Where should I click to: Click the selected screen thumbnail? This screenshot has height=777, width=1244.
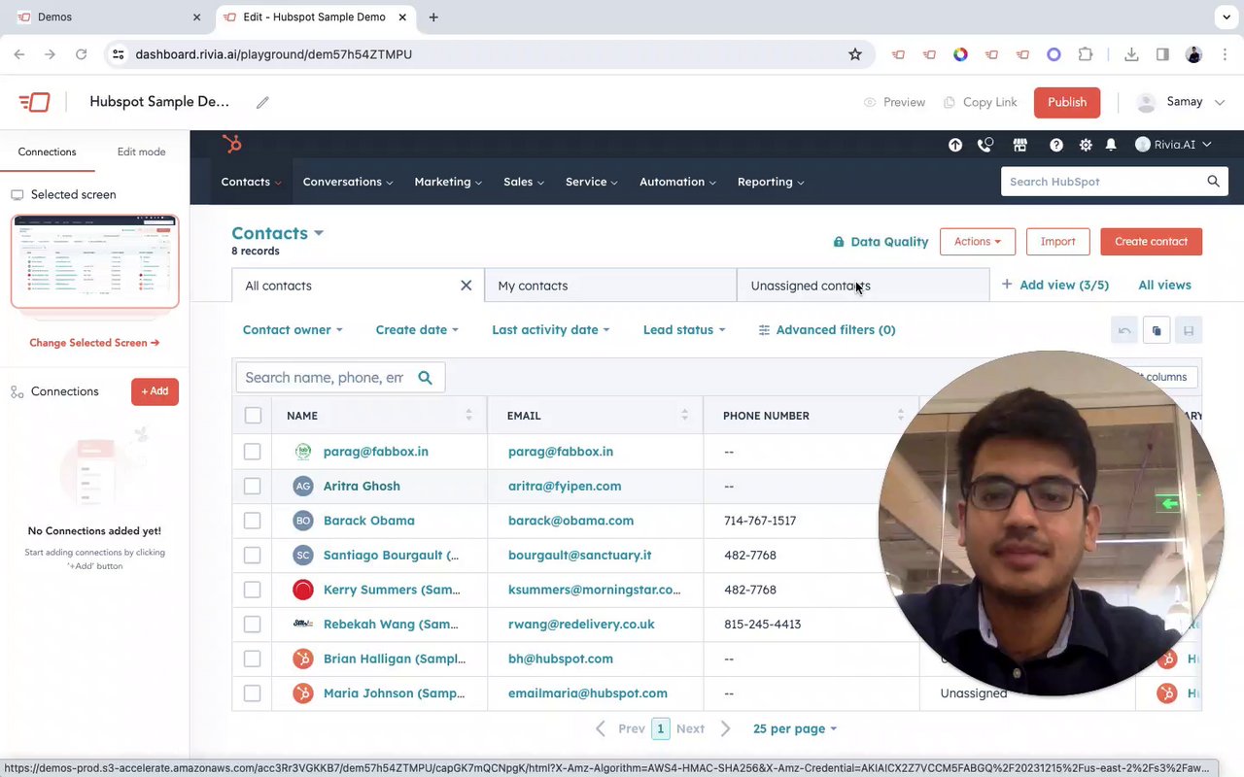point(94,261)
